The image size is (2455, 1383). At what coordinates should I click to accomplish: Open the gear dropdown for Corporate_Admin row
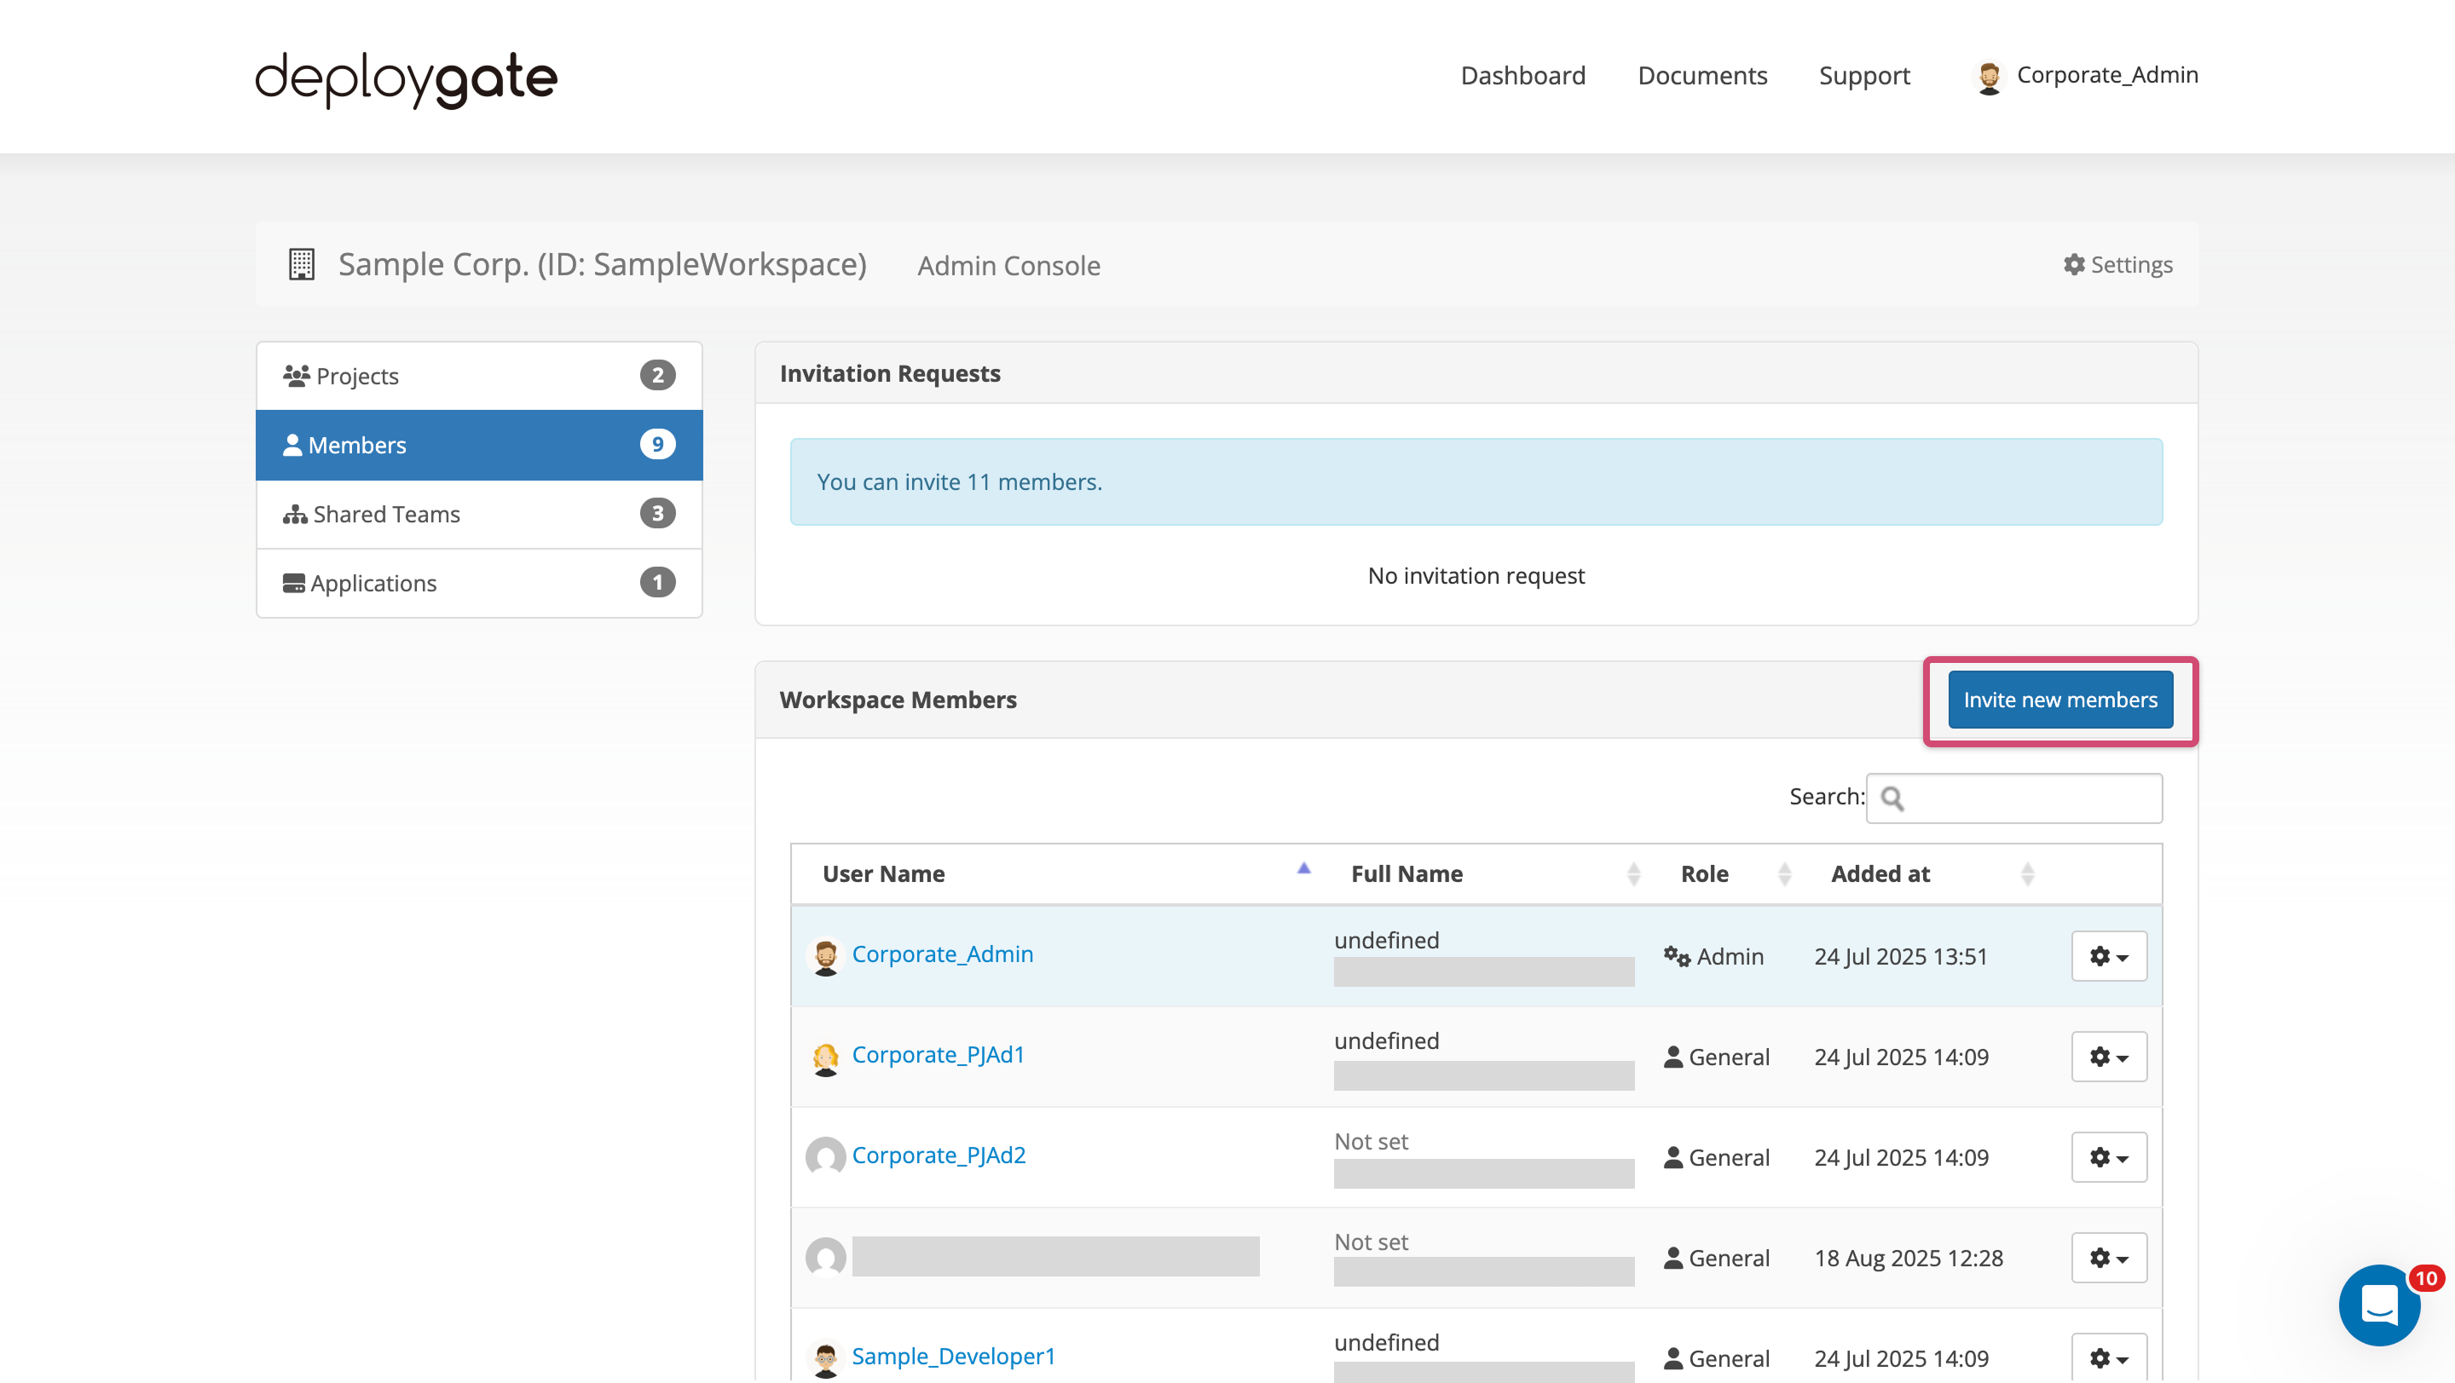(2108, 956)
